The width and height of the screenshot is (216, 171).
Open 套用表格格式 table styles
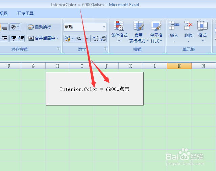(139, 32)
